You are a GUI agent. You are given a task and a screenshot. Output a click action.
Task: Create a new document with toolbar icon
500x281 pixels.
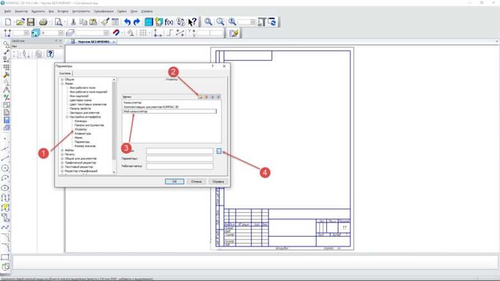[8, 22]
